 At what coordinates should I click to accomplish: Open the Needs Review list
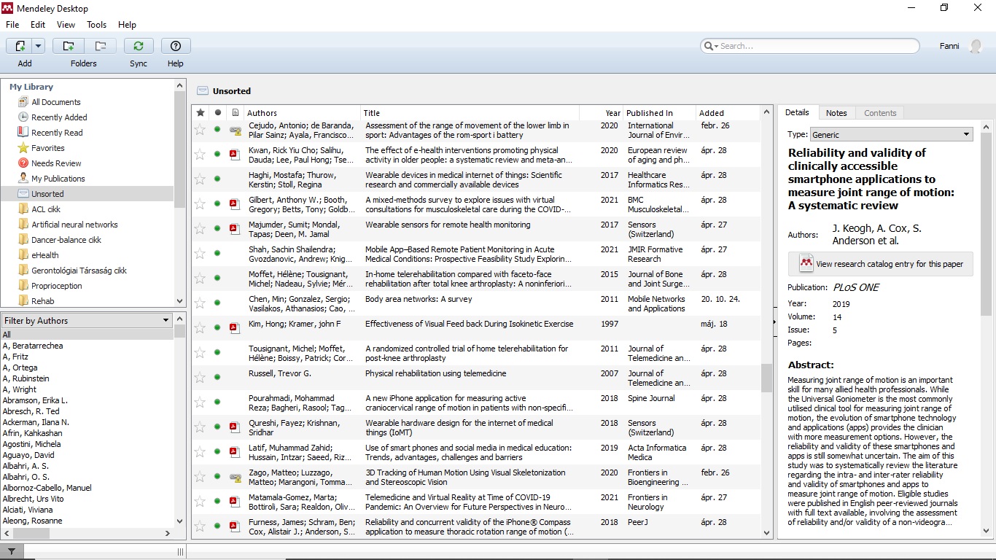(56, 163)
